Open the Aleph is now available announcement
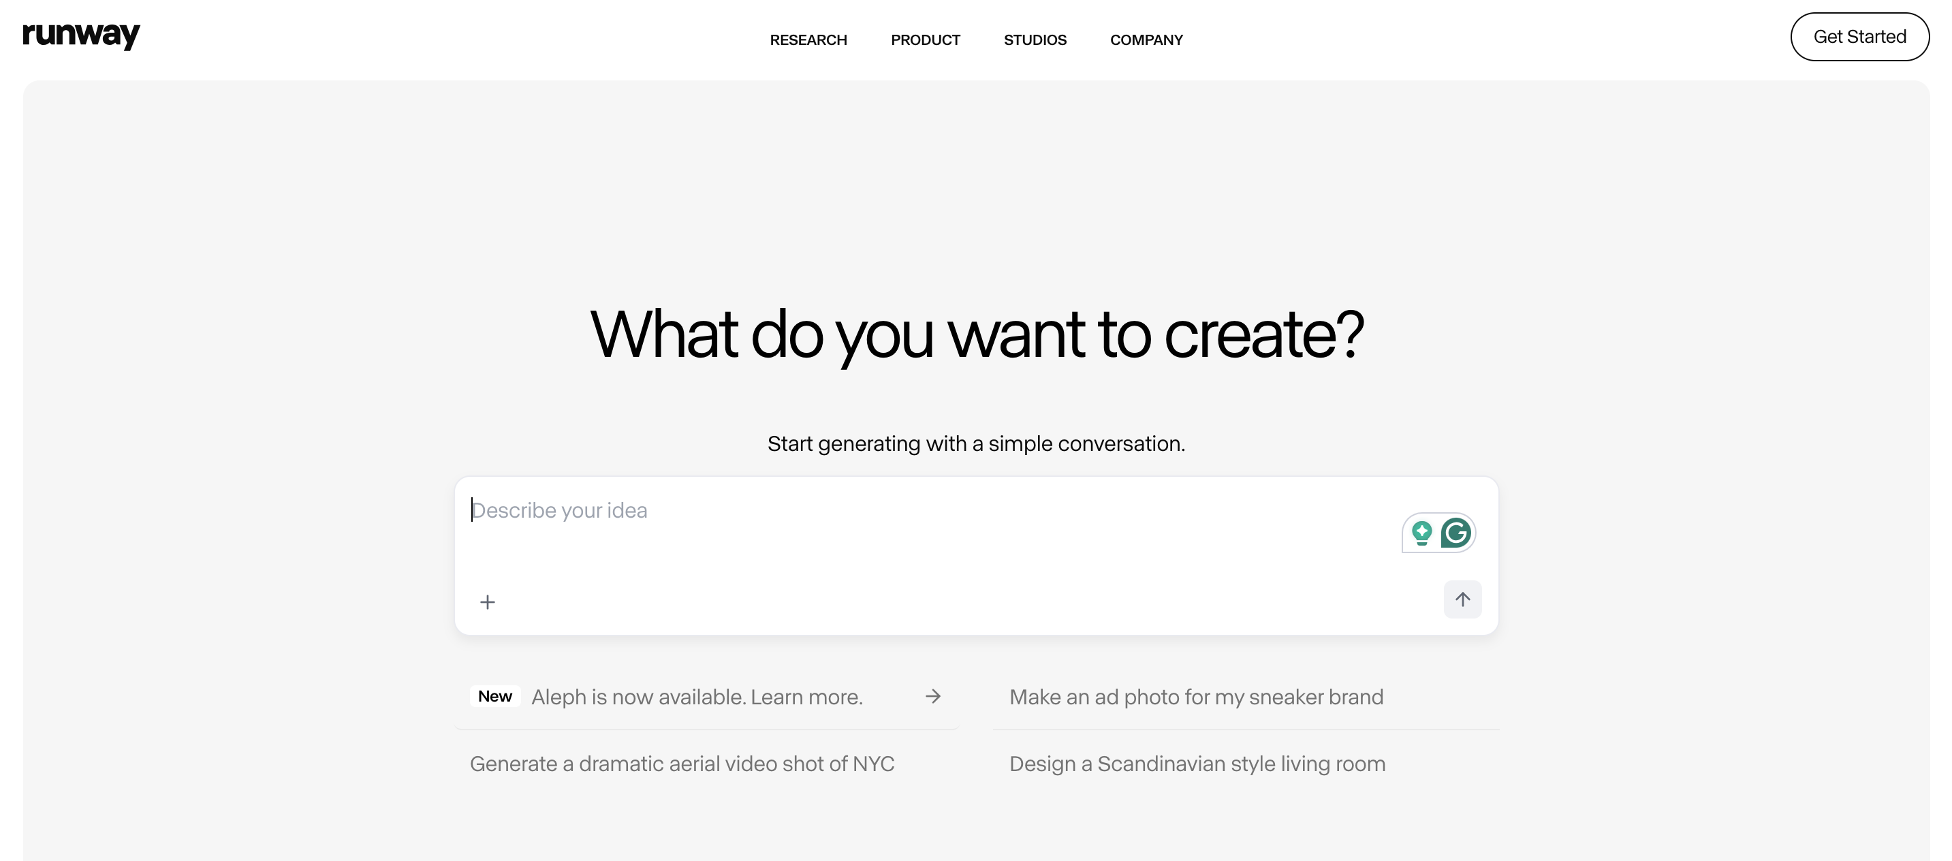The height and width of the screenshot is (861, 1952). (706, 697)
